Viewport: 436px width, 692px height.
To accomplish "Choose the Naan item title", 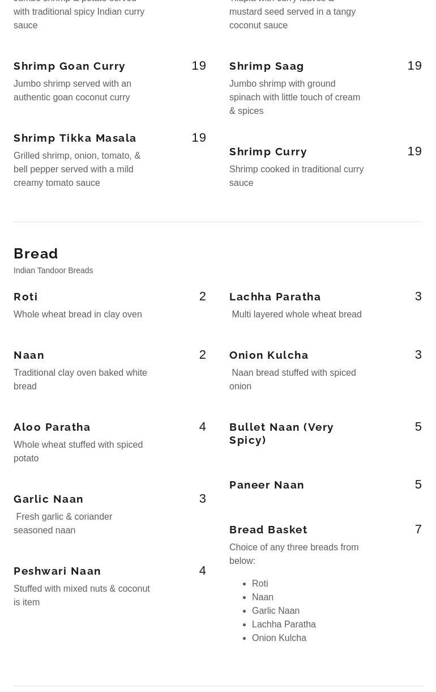I will (x=29, y=355).
